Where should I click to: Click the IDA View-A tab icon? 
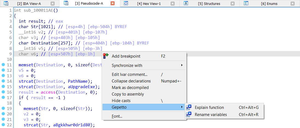pyautogui.click(x=6, y=4)
